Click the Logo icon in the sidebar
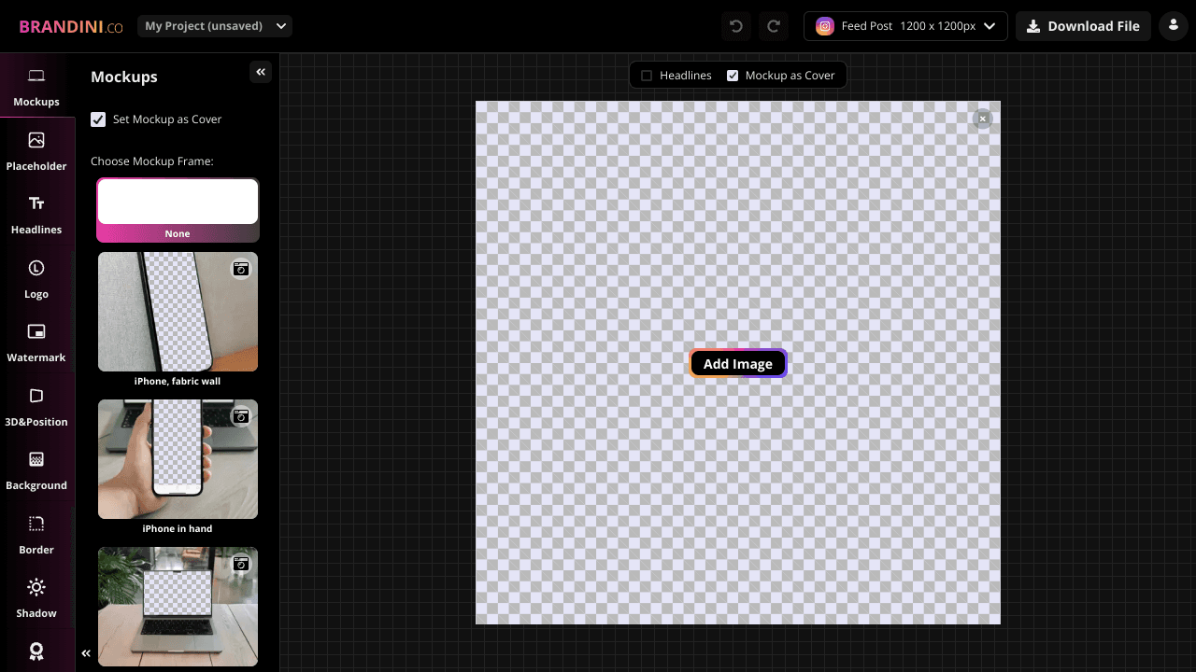The height and width of the screenshot is (672, 1196). (x=36, y=277)
